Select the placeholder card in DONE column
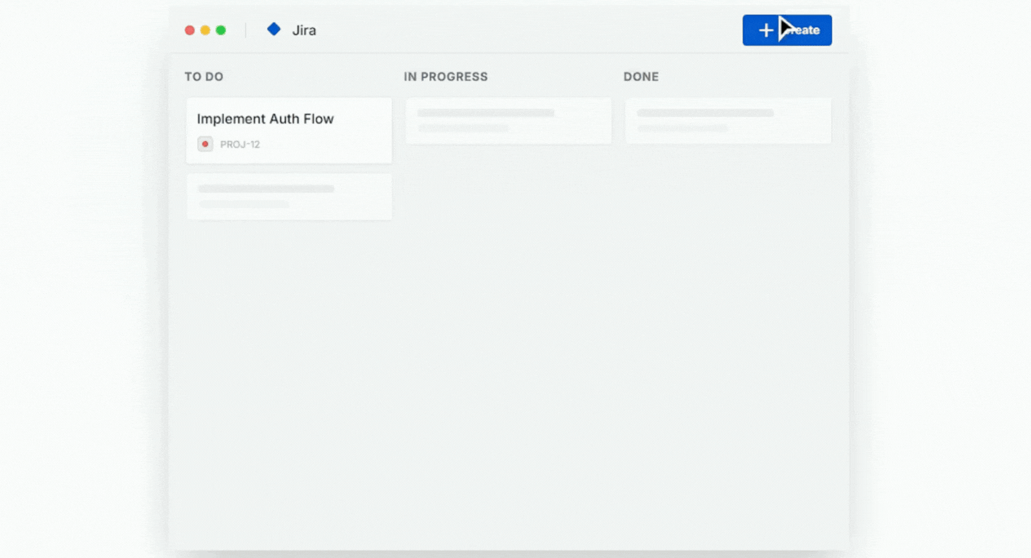The image size is (1031, 558). pyautogui.click(x=728, y=121)
